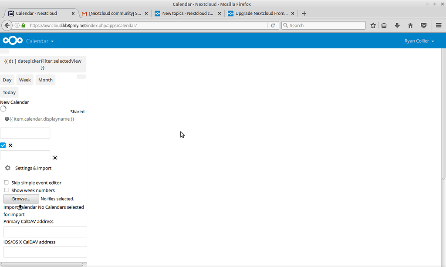Click the page vertical scrollbar
Image resolution: width=446 pixels, height=267 pixels.
tap(443, 114)
